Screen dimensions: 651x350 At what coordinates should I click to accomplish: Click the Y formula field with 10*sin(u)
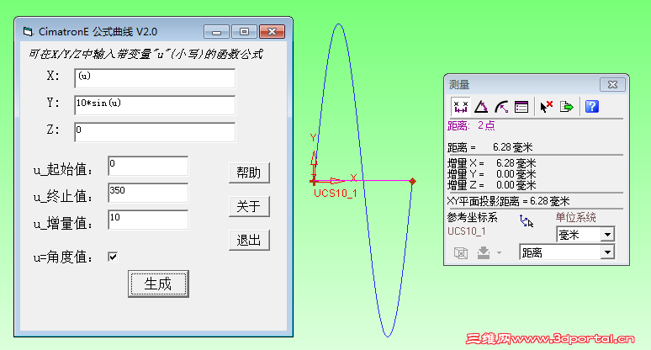tap(155, 105)
